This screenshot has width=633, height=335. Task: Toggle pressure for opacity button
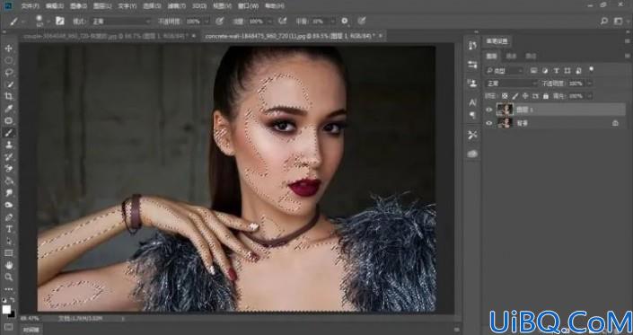coord(220,21)
